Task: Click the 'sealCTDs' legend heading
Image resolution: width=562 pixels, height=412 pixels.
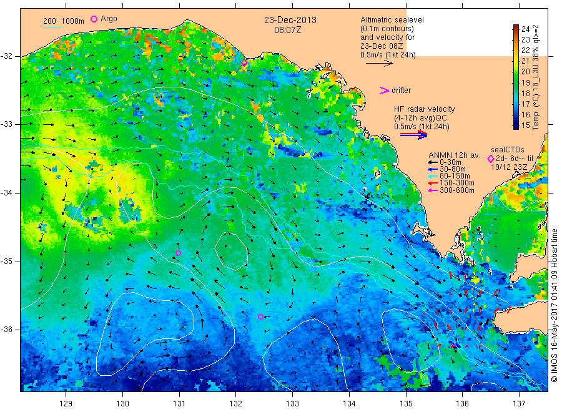Action: [508, 150]
